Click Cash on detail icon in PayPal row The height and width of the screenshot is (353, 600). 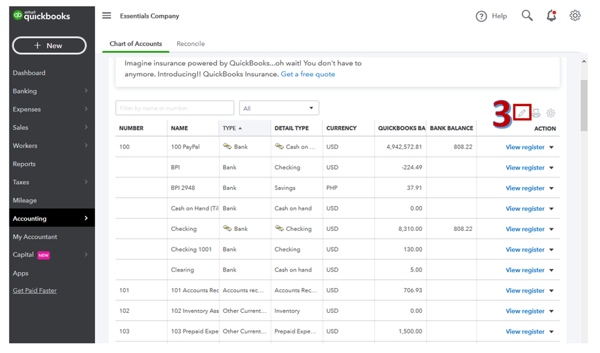point(279,146)
